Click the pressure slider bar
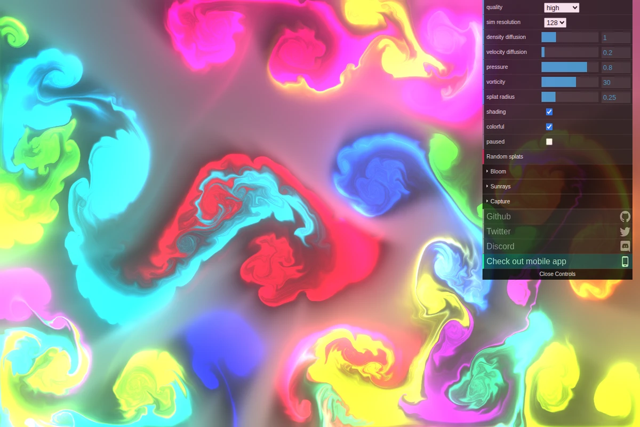The image size is (640, 427). [570, 67]
